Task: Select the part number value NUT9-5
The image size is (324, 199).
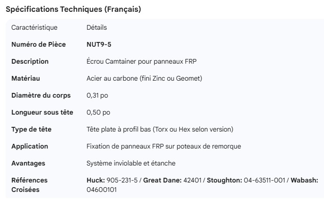Action: pos(99,45)
